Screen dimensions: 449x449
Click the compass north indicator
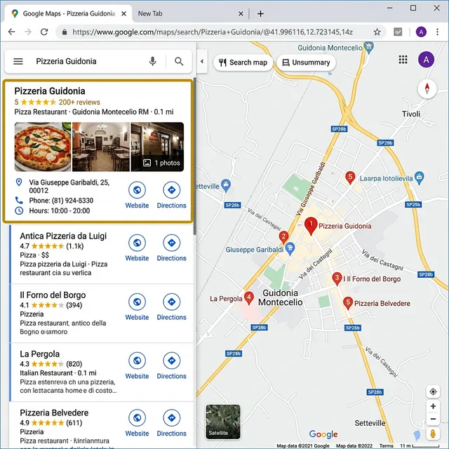pyautogui.click(x=427, y=88)
